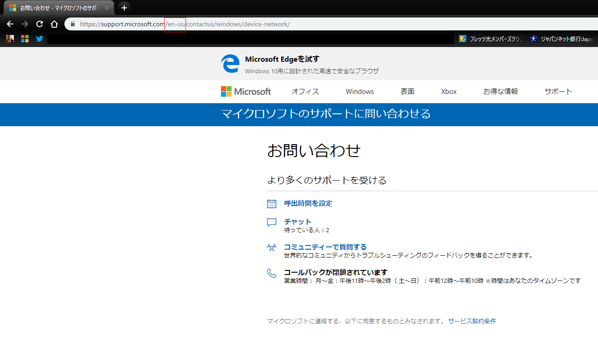Image resolution: width=598 pixels, height=345 pixels.
Task: Select the お問い合わせ Microsoft support tab
Action: point(59,8)
